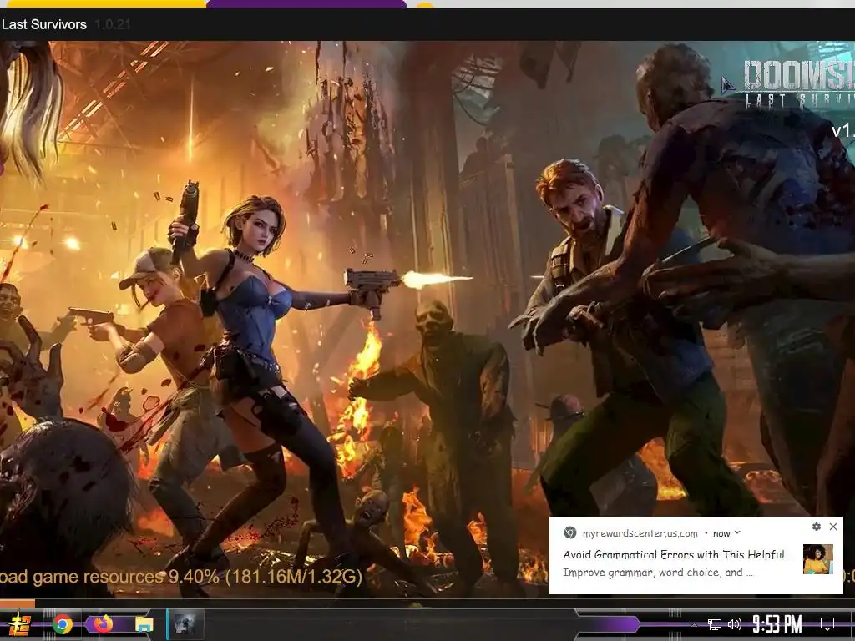Image resolution: width=855 pixels, height=641 pixels.
Task: Click the 1.0.21 version label in title
Action: click(x=112, y=24)
